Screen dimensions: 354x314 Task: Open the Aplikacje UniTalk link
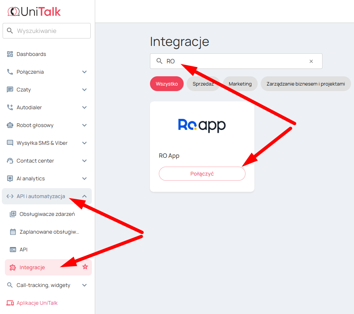coord(37,303)
